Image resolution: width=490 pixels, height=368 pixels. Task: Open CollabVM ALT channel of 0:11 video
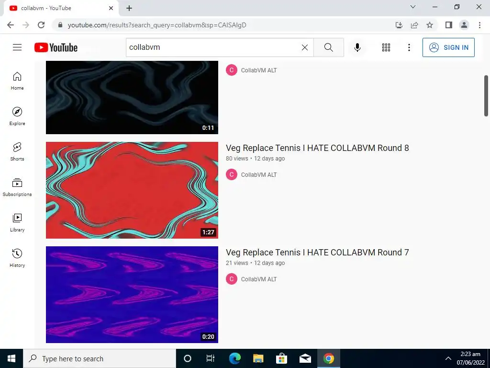coord(259,70)
